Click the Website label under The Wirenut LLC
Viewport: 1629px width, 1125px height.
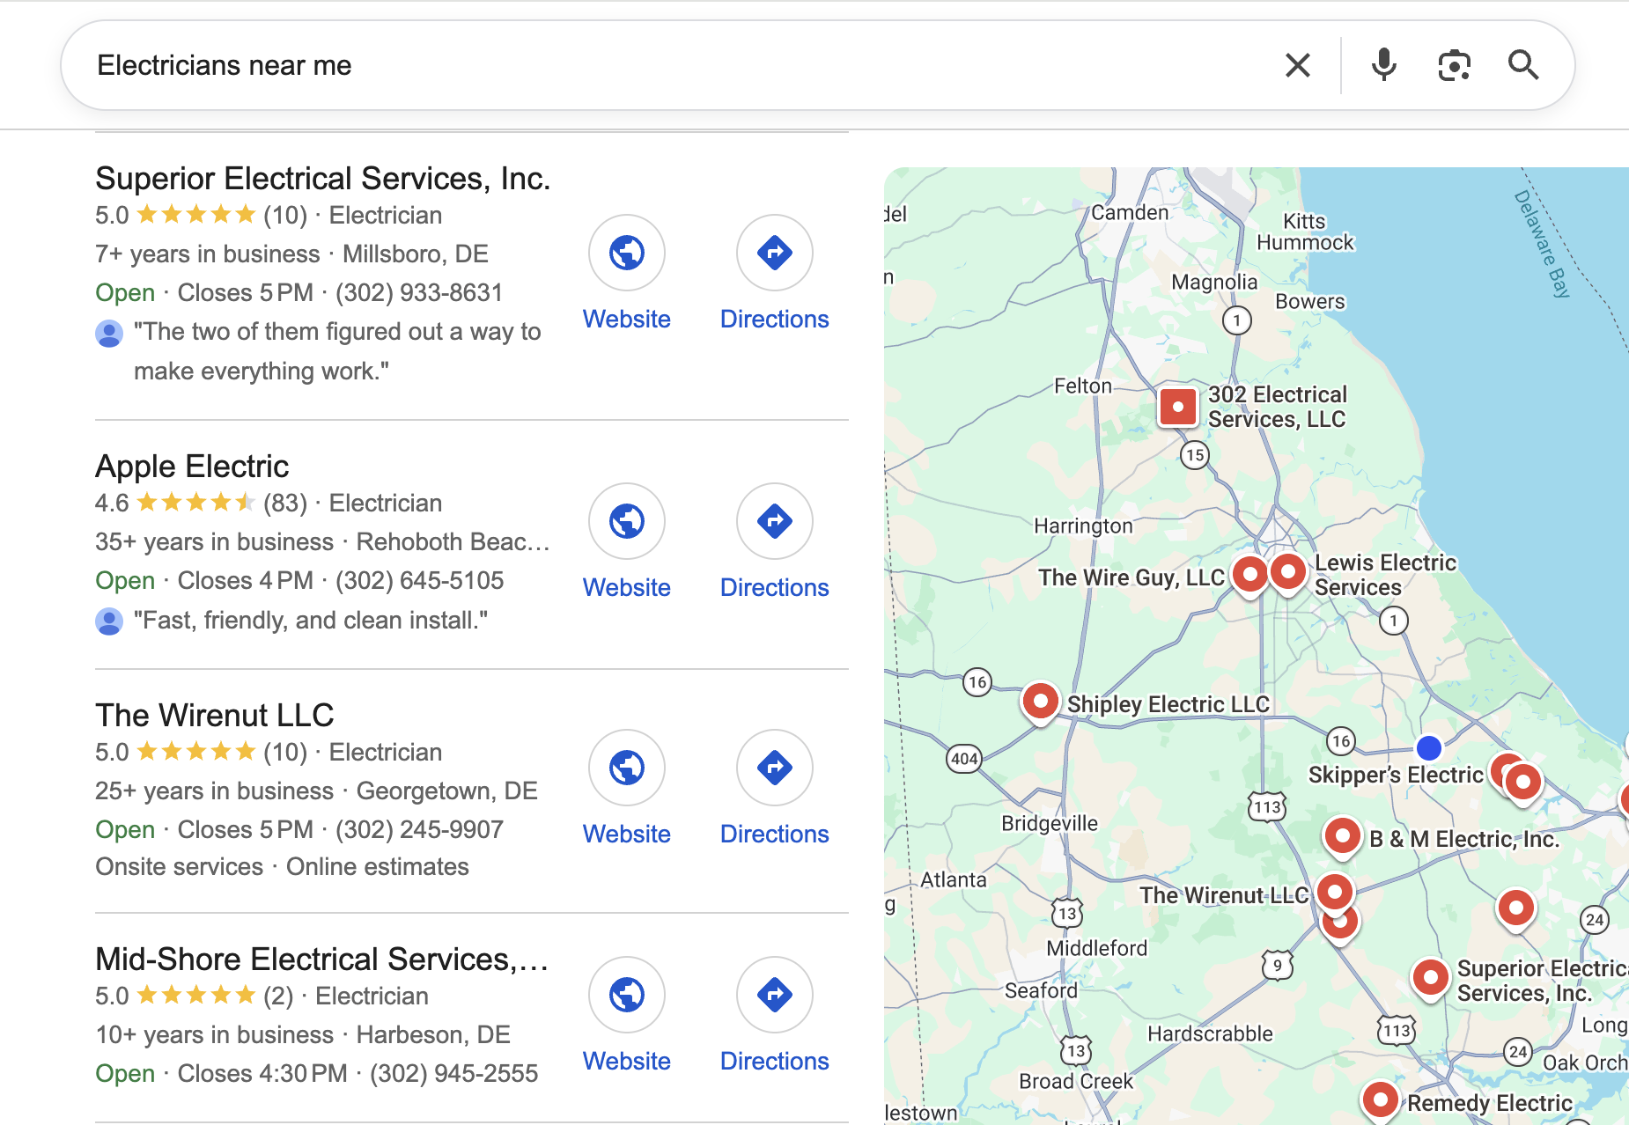click(627, 834)
